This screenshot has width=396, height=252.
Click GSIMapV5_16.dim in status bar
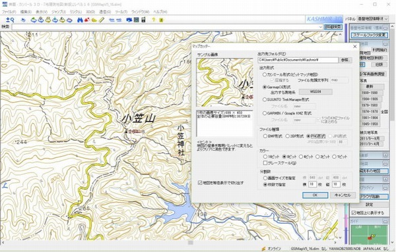(304, 249)
